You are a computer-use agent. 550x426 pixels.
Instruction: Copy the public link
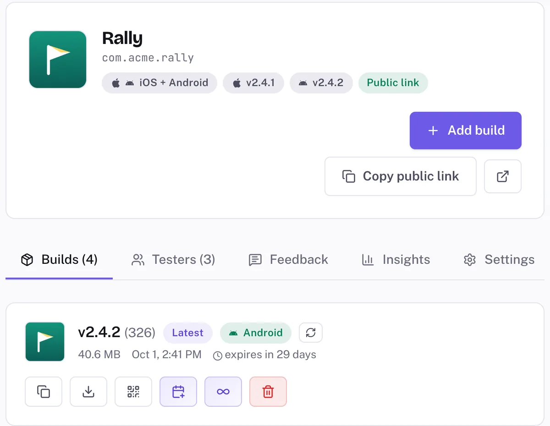tap(401, 176)
